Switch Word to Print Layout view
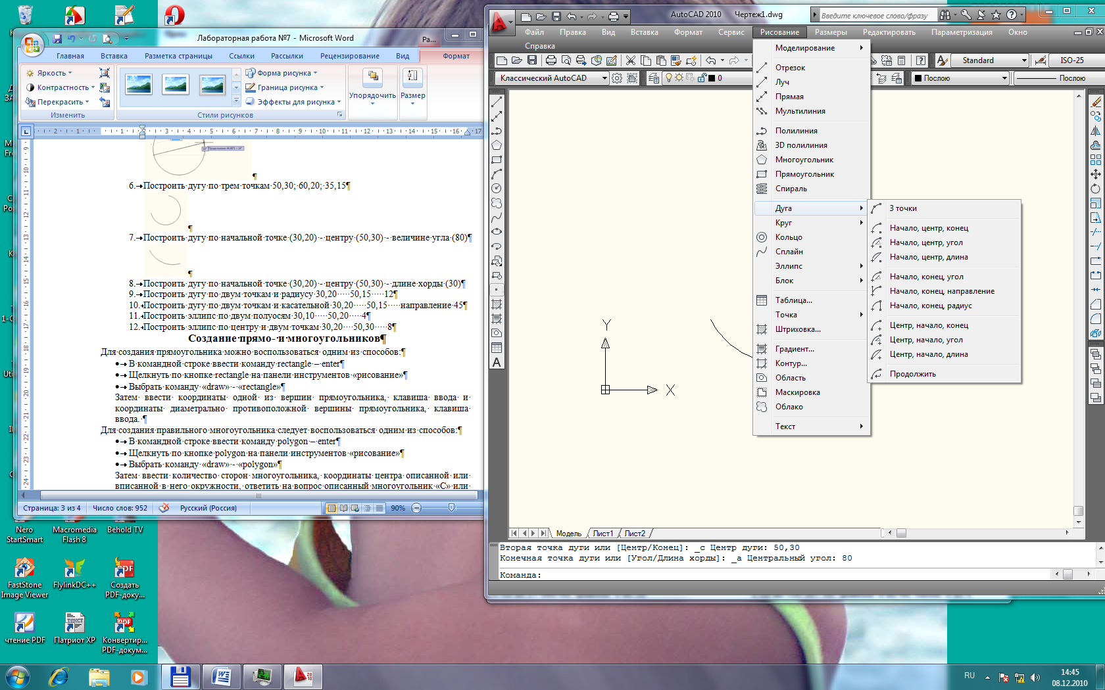Image resolution: width=1105 pixels, height=690 pixels. pyautogui.click(x=331, y=508)
